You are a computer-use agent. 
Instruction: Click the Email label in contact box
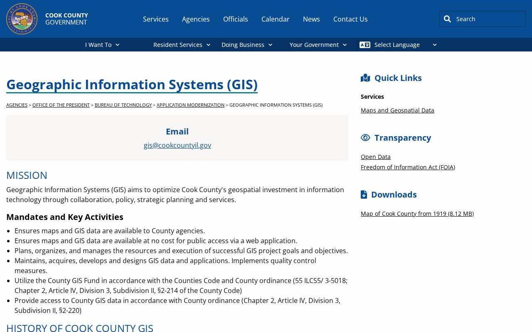[177, 132]
